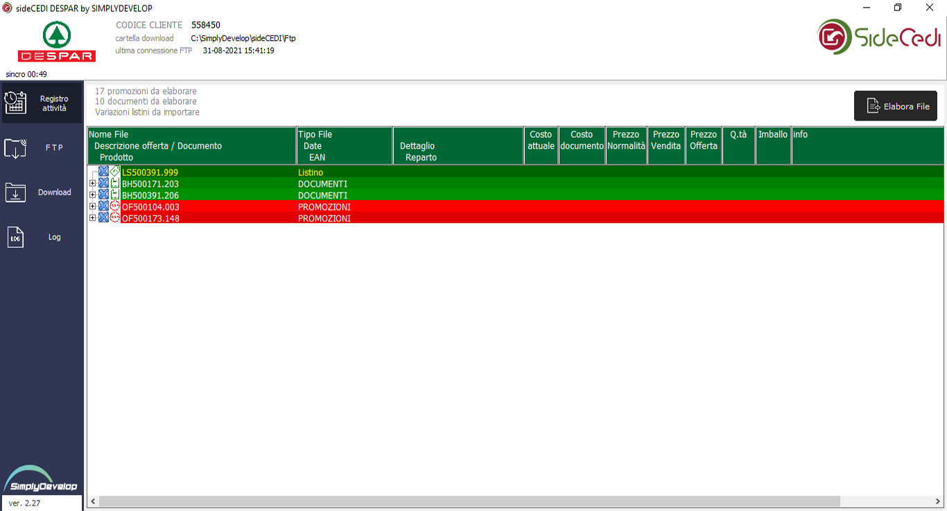Click the Registro attività clock-calendar icon

[15, 103]
